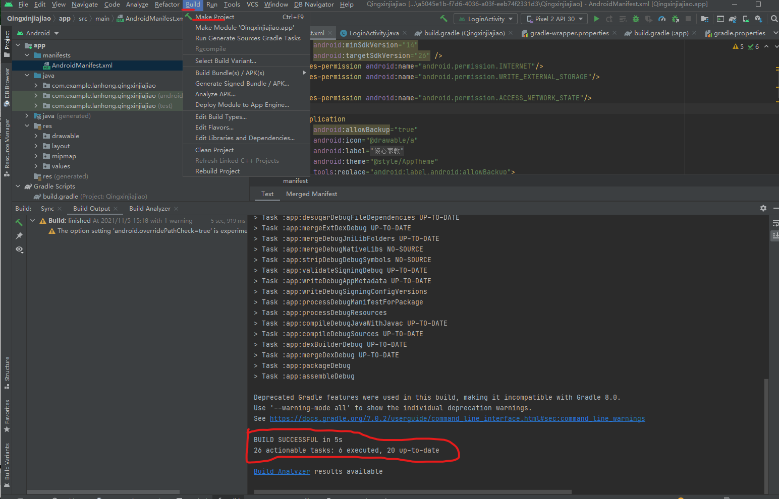Click the Build panel settings gear icon
This screenshot has width=779, height=499.
[x=763, y=208]
